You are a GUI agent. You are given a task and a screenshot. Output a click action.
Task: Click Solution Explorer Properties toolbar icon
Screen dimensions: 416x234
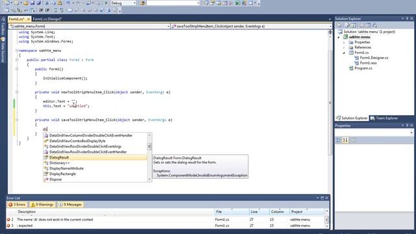[x=339, y=25]
